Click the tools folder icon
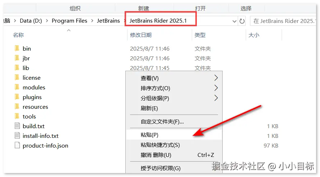This screenshot has height=177, width=320. coord(17,116)
